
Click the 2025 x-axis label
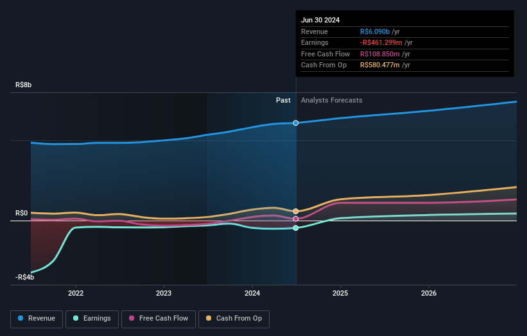coord(340,293)
